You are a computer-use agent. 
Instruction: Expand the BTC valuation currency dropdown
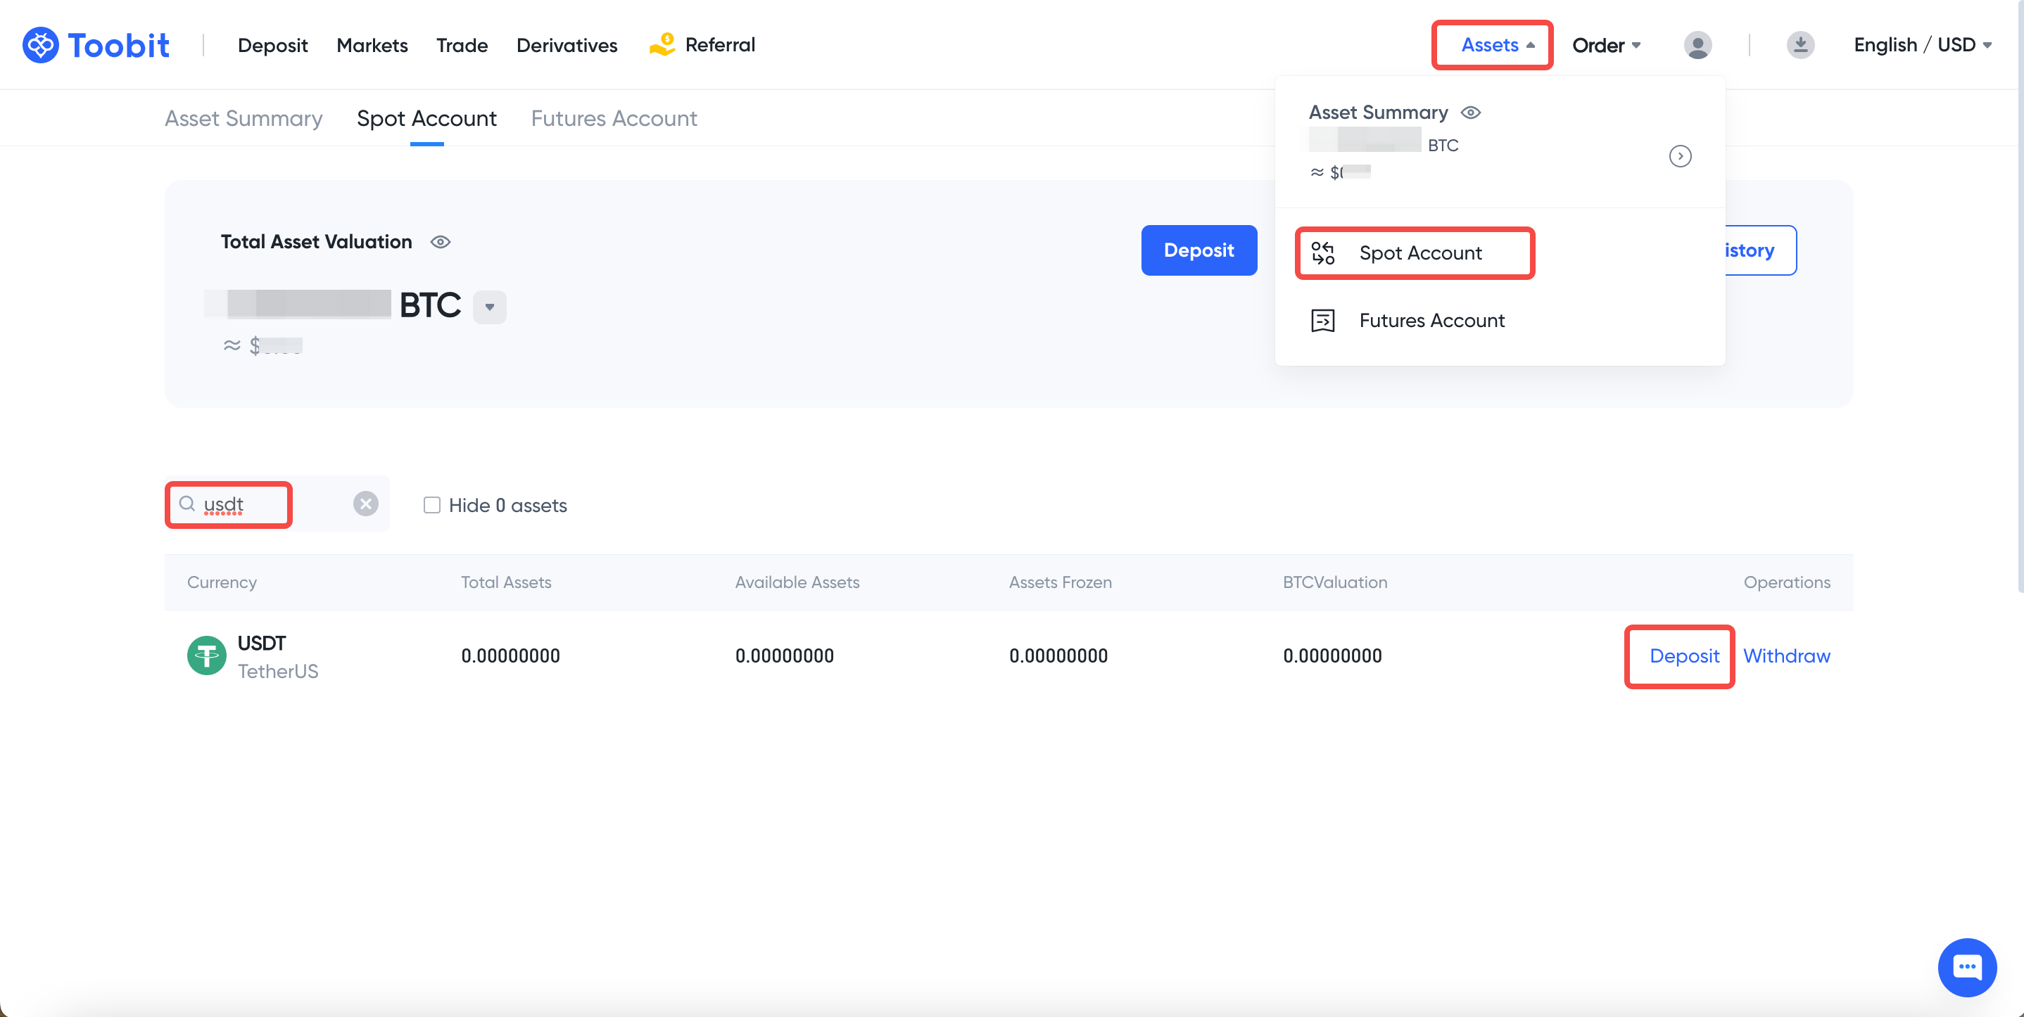coord(490,306)
